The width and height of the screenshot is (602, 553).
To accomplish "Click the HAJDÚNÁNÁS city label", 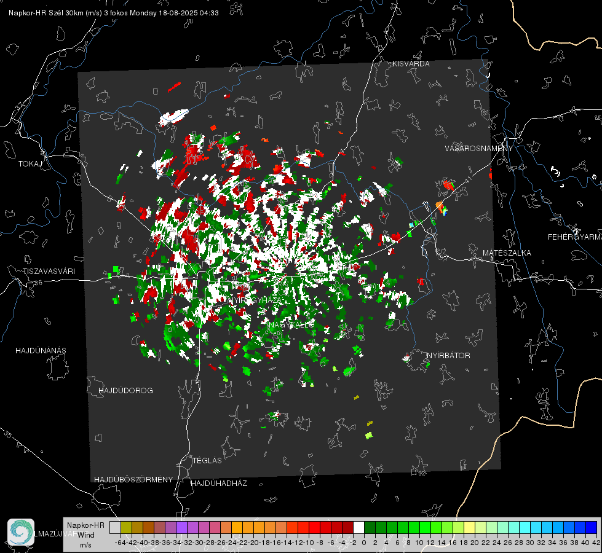I will [41, 350].
